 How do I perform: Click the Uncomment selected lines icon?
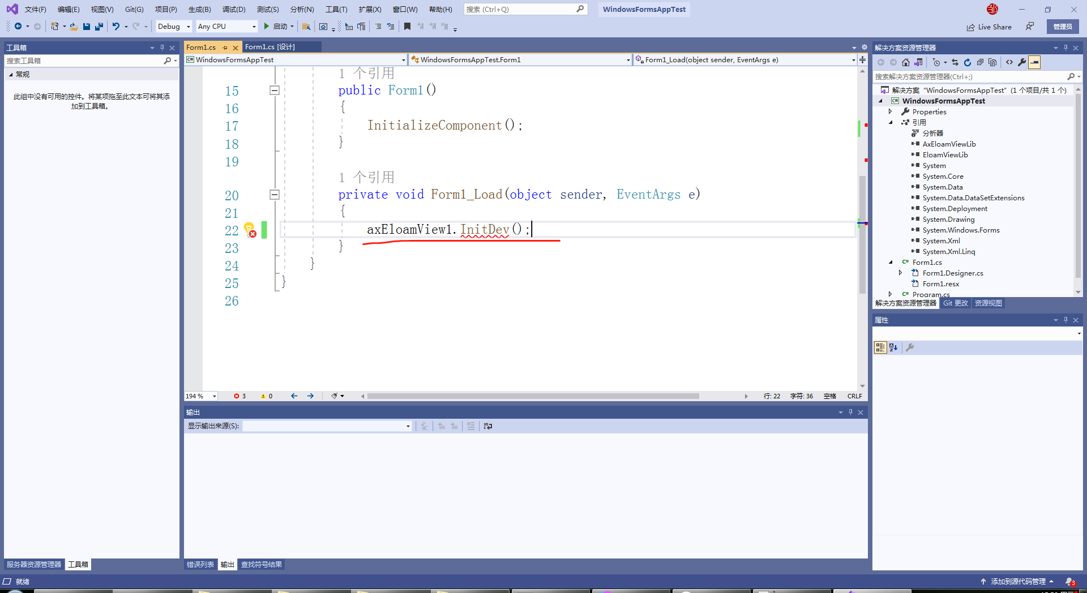(x=391, y=26)
